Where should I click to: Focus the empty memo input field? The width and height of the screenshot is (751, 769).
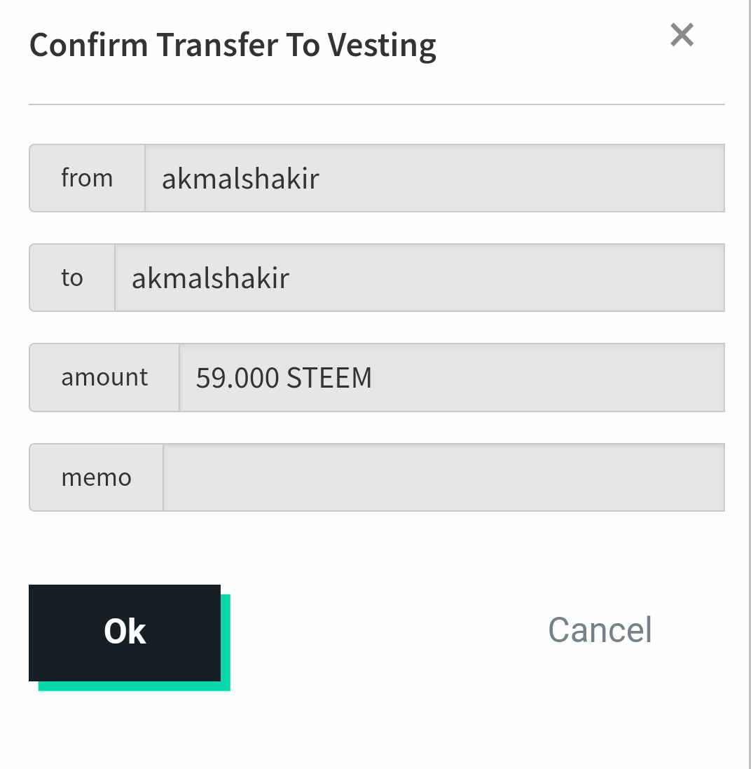click(x=443, y=477)
